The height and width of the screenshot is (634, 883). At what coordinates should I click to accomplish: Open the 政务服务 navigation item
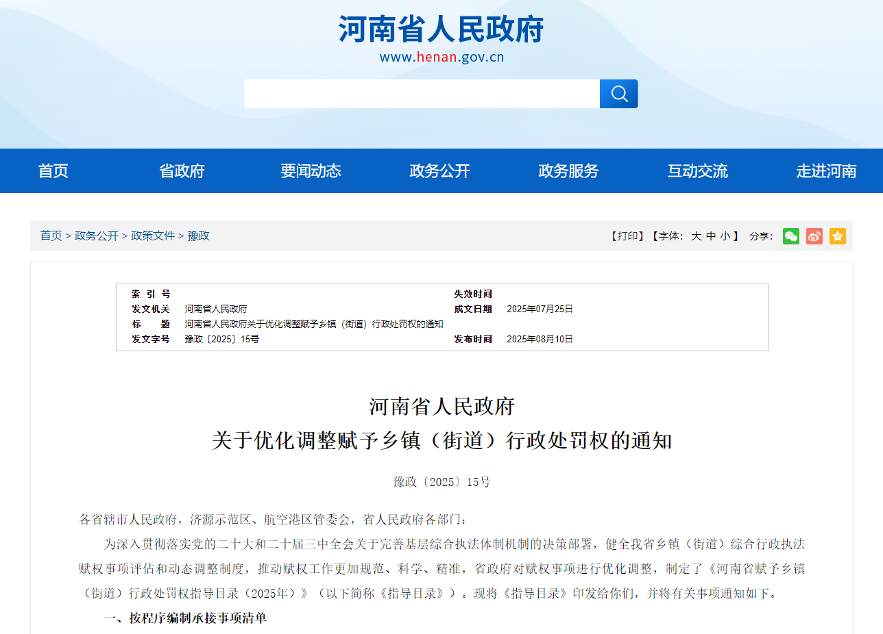click(568, 171)
